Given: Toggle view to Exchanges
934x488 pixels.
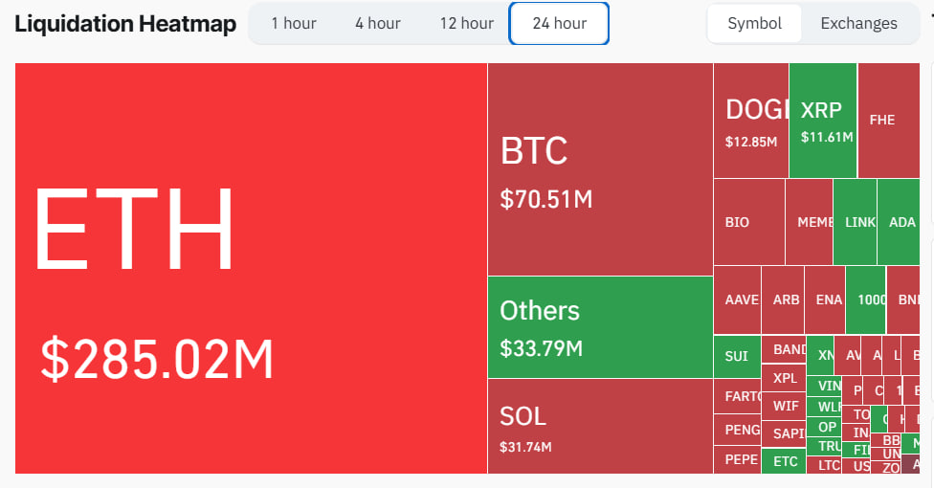Looking at the screenshot, I should point(858,23).
